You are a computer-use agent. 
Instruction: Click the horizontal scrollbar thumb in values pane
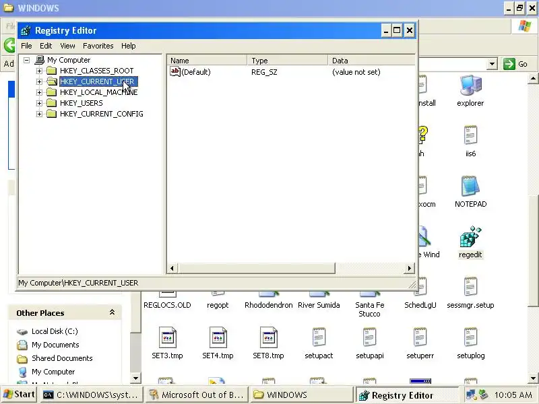coord(256,268)
